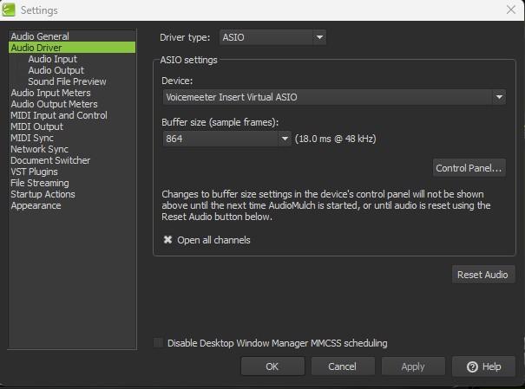
Task: Select File Streaming settings
Action: point(40,183)
